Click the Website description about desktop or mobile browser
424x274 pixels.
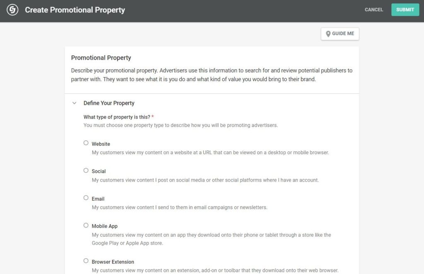point(210,153)
